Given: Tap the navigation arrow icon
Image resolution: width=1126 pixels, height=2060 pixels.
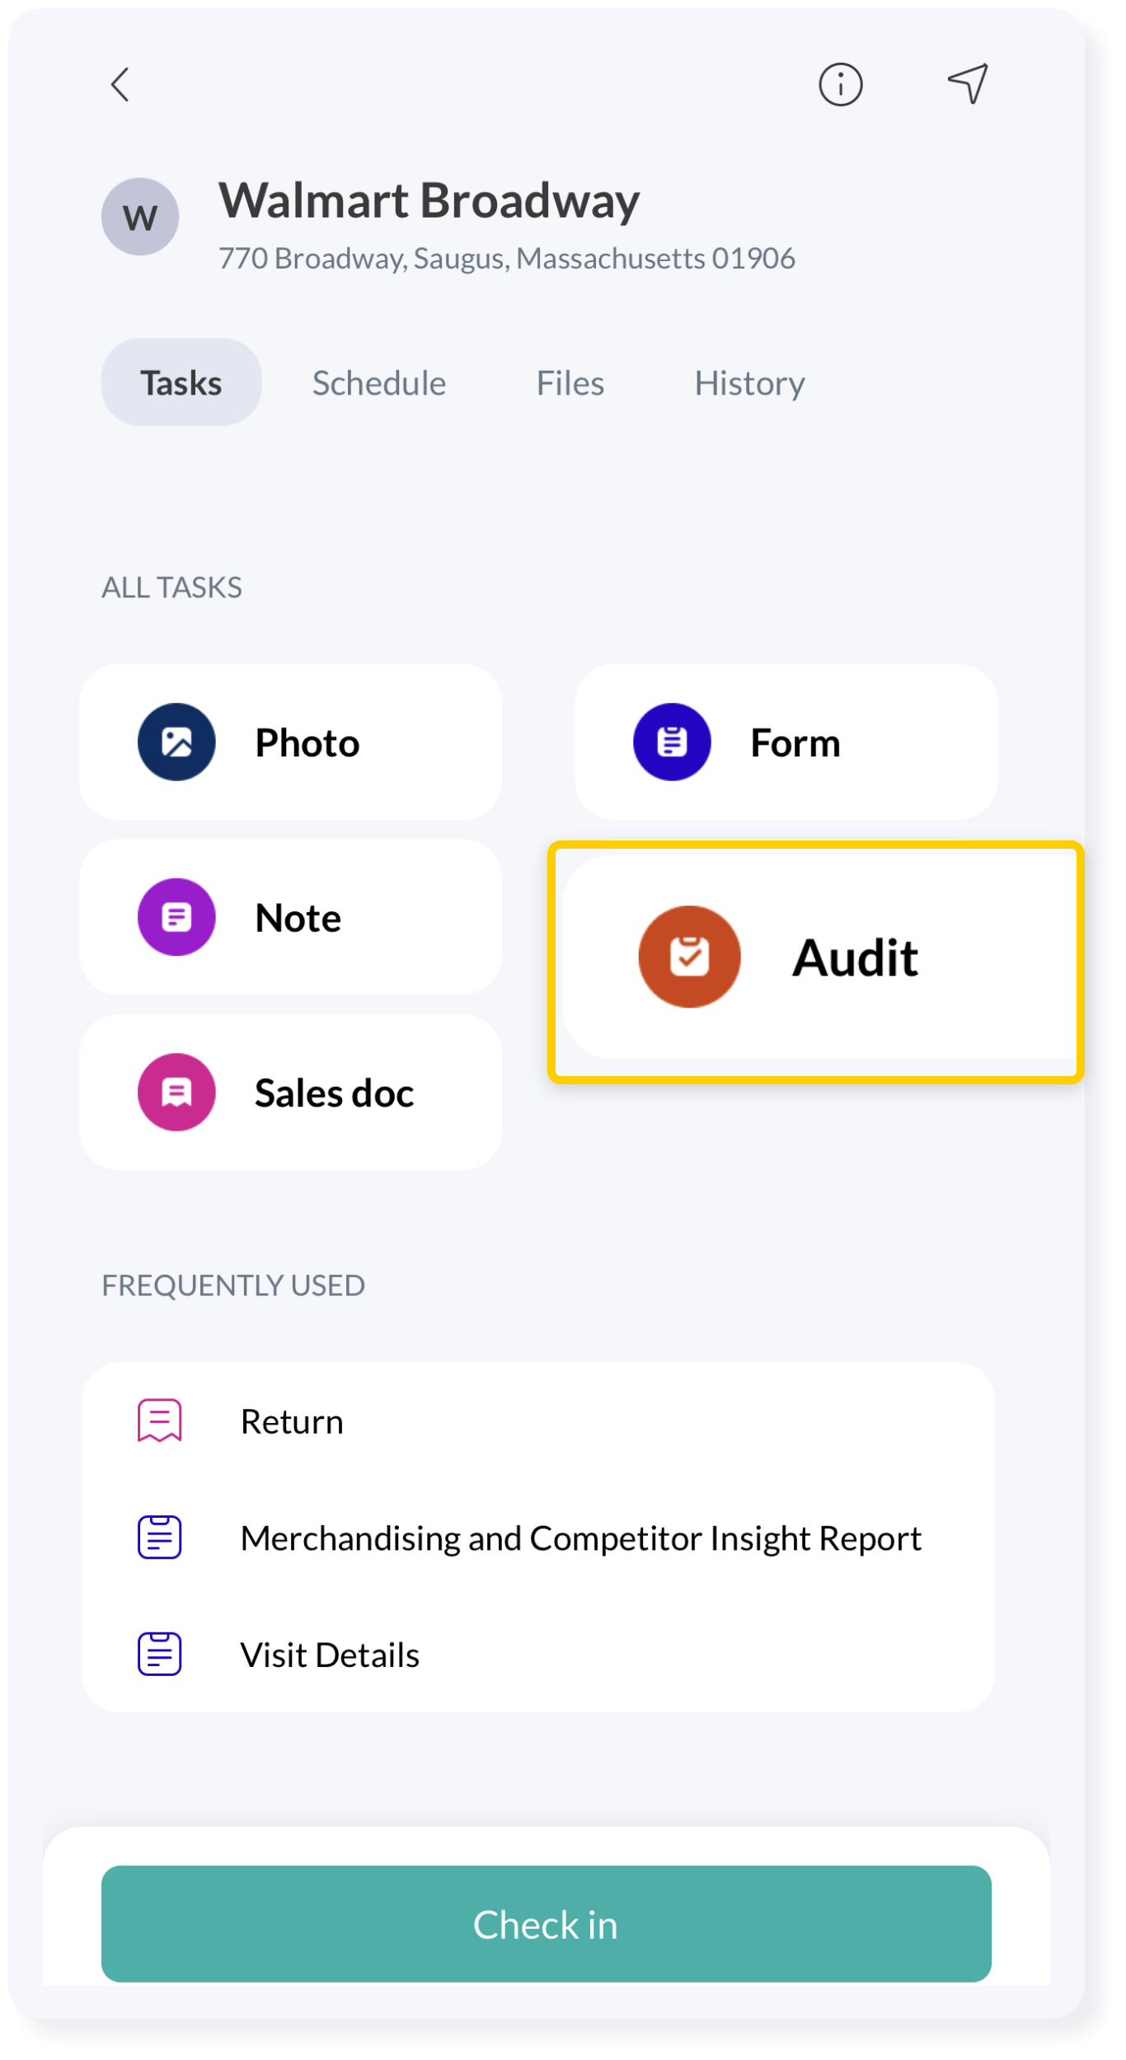Looking at the screenshot, I should [968, 83].
